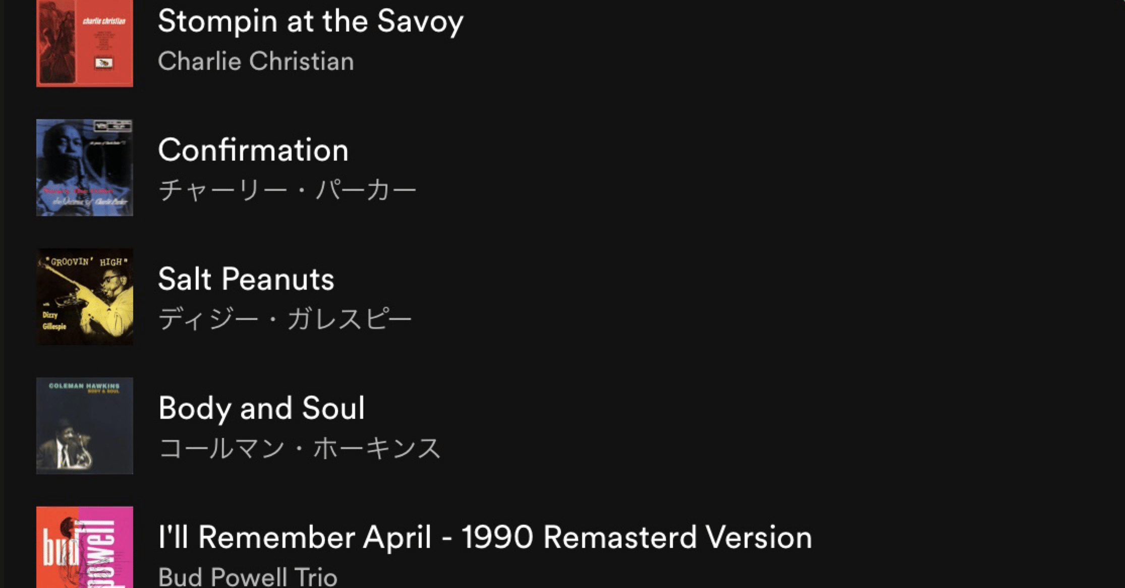Screen dimensions: 1125x588
Task: Select the Coleman Hawkins album artwork
Action: [x=85, y=426]
